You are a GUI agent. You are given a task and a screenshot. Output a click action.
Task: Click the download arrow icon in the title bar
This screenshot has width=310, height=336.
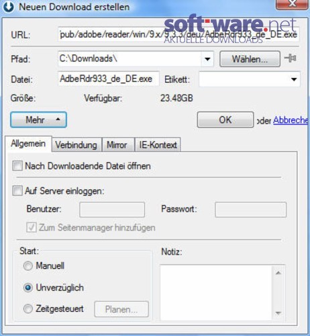(8, 7)
